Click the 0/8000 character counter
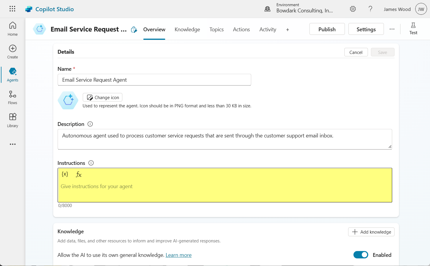The image size is (430, 266). click(x=65, y=206)
